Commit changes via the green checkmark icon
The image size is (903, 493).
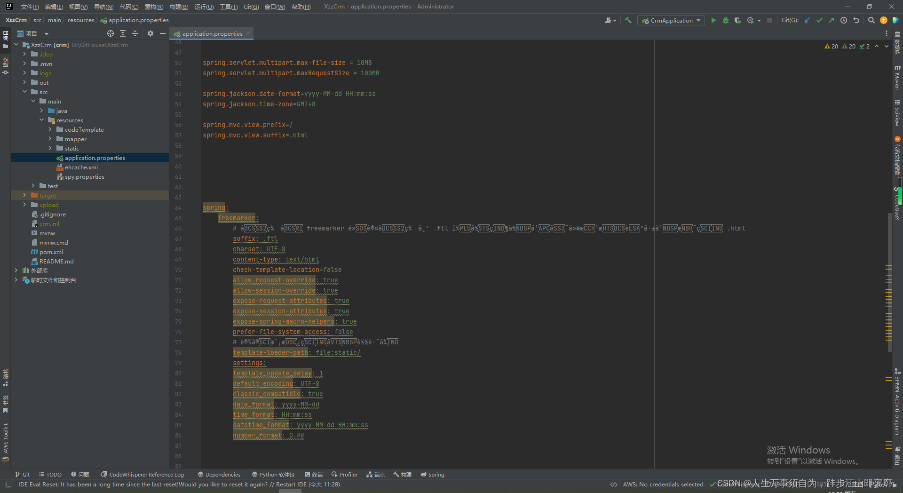[x=820, y=20]
